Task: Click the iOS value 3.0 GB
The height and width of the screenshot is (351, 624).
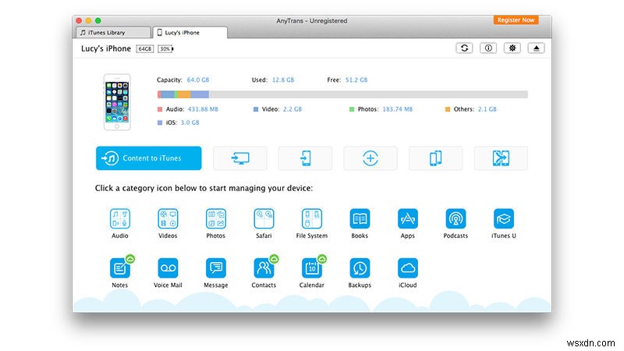Action: point(190,122)
